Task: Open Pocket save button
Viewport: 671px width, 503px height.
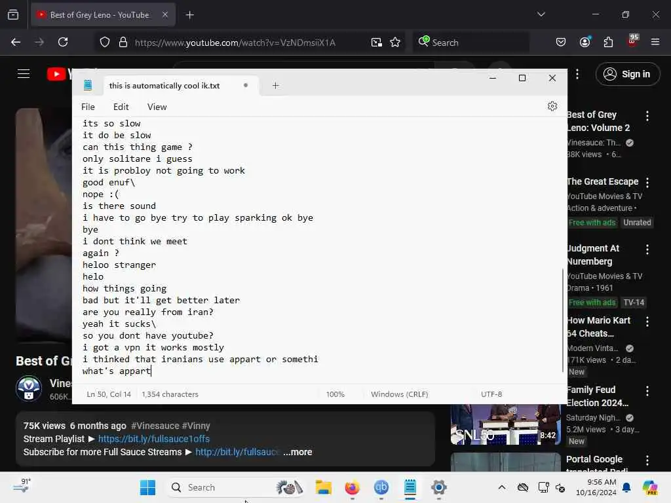Action: pyautogui.click(x=561, y=43)
